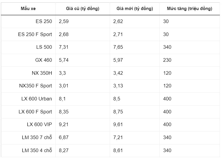
Task: Select the 230 increase value
Action: pos(167,60)
